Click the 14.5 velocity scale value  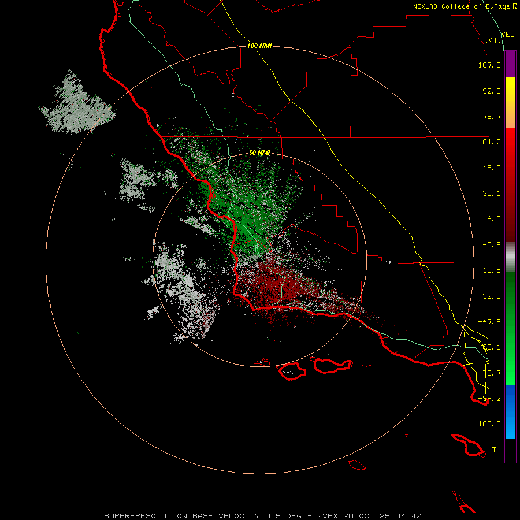click(492, 219)
